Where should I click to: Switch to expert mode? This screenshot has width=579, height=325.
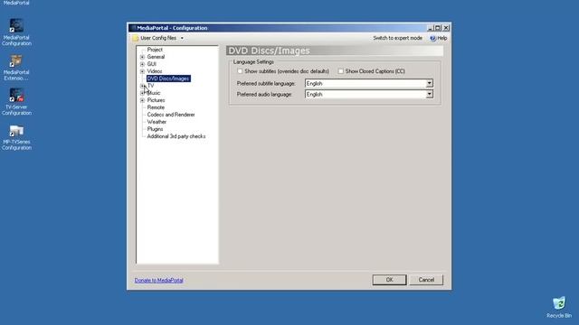click(x=397, y=38)
